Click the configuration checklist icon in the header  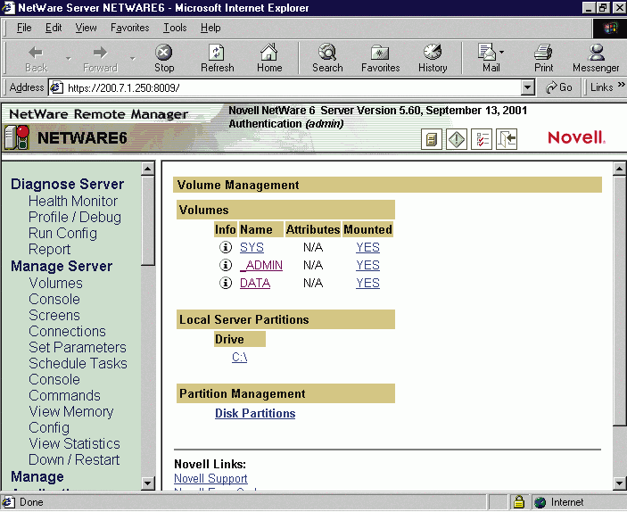click(482, 139)
